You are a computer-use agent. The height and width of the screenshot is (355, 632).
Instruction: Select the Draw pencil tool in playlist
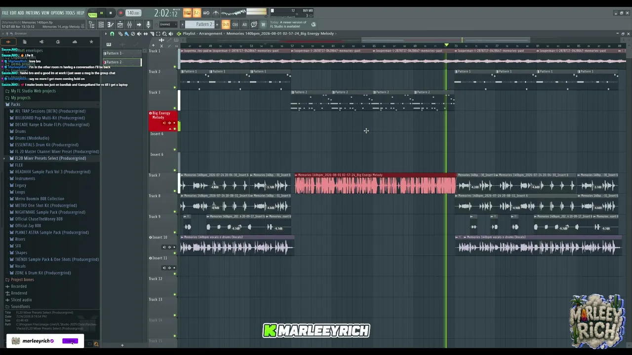tap(120, 34)
